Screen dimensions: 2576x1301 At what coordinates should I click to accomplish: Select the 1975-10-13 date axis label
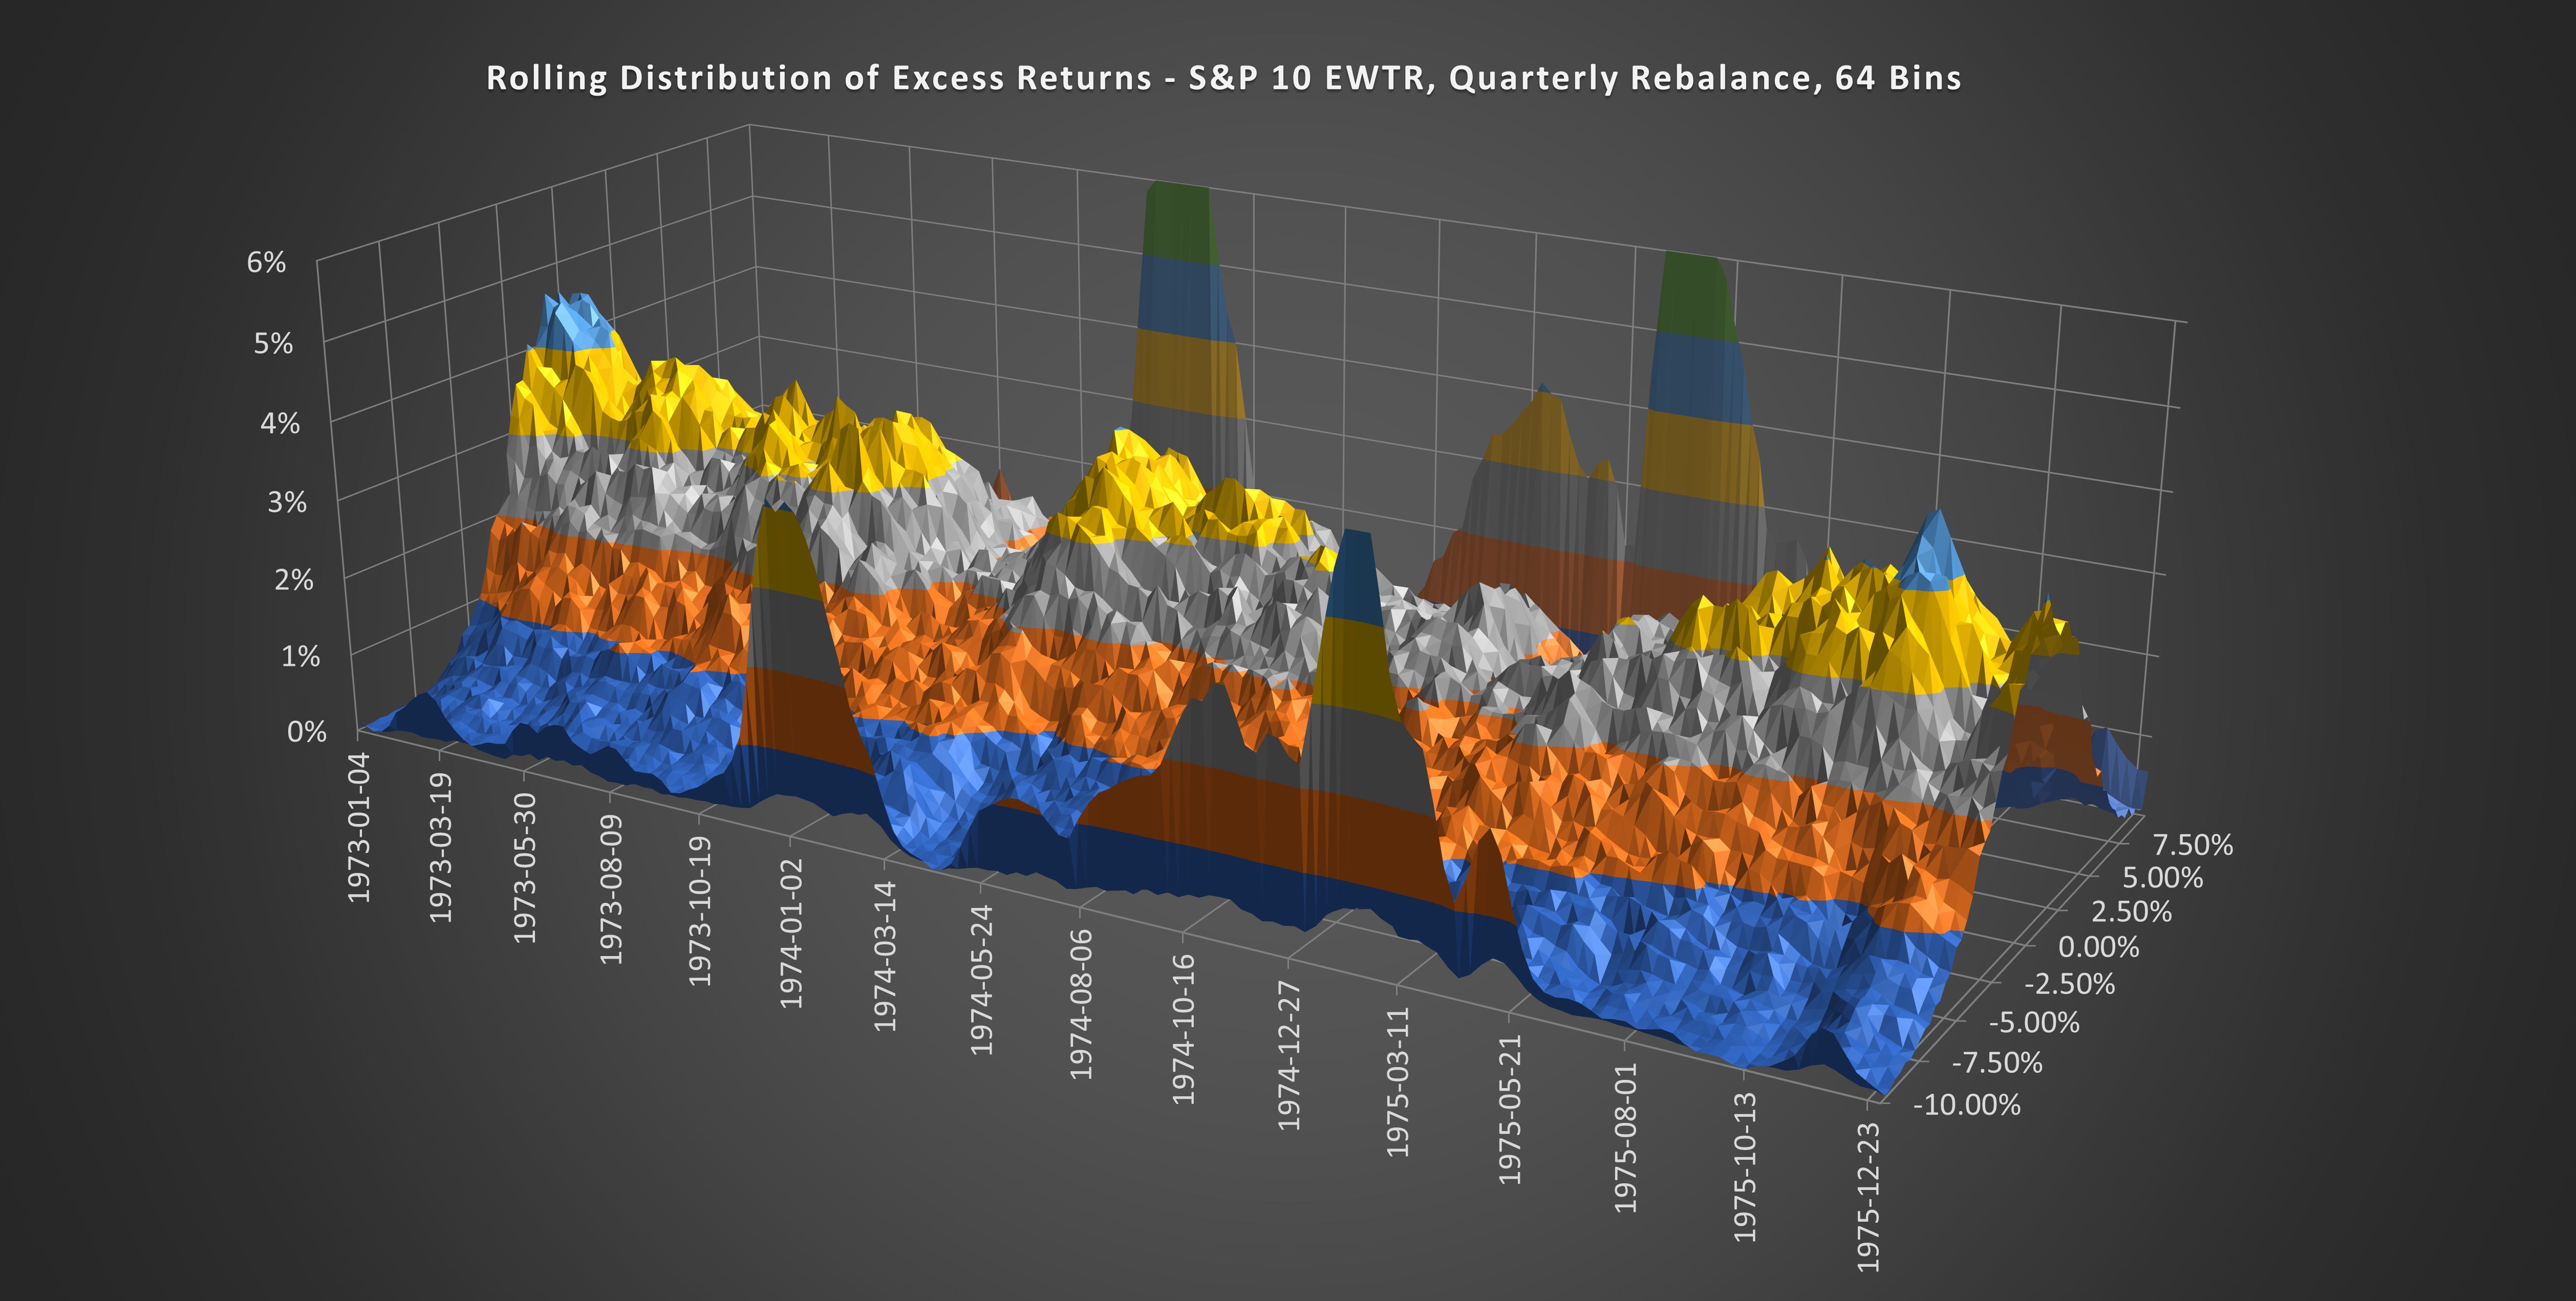(x=1745, y=1167)
